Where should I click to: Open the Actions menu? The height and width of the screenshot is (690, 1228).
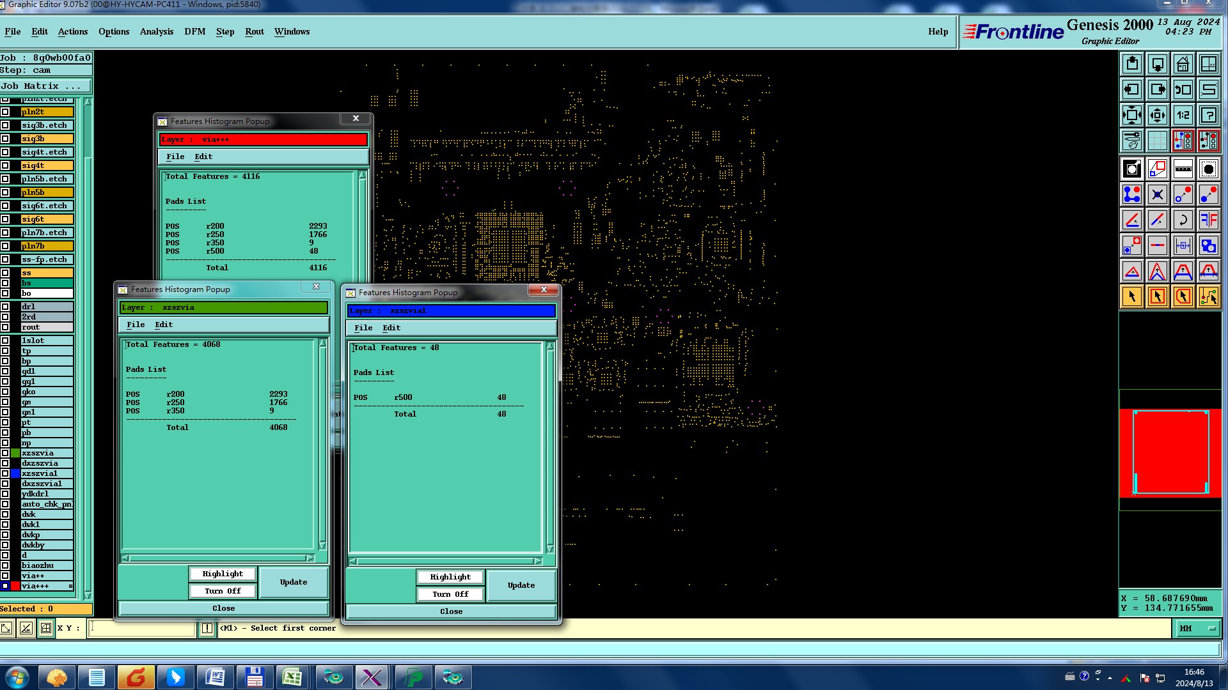tap(73, 31)
